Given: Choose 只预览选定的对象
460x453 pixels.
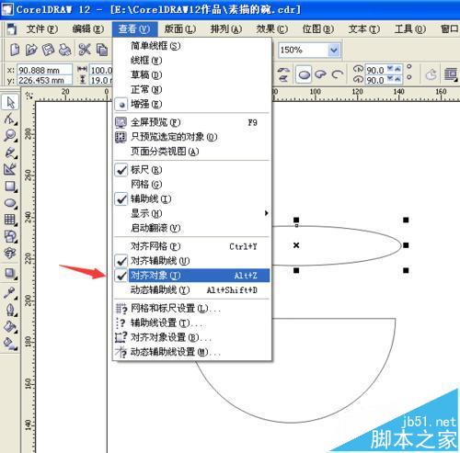Looking at the screenshot, I should [x=192, y=137].
